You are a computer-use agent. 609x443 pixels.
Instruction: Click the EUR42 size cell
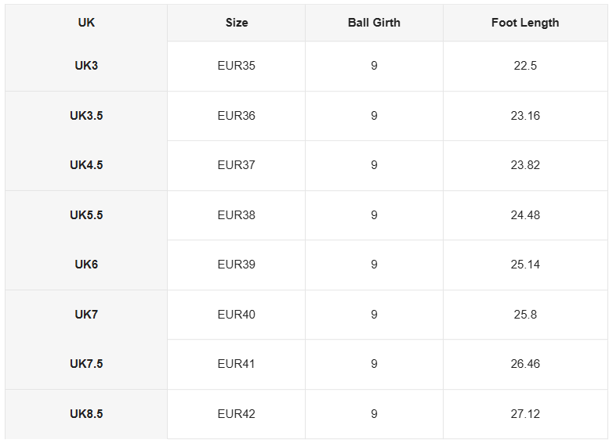click(236, 414)
